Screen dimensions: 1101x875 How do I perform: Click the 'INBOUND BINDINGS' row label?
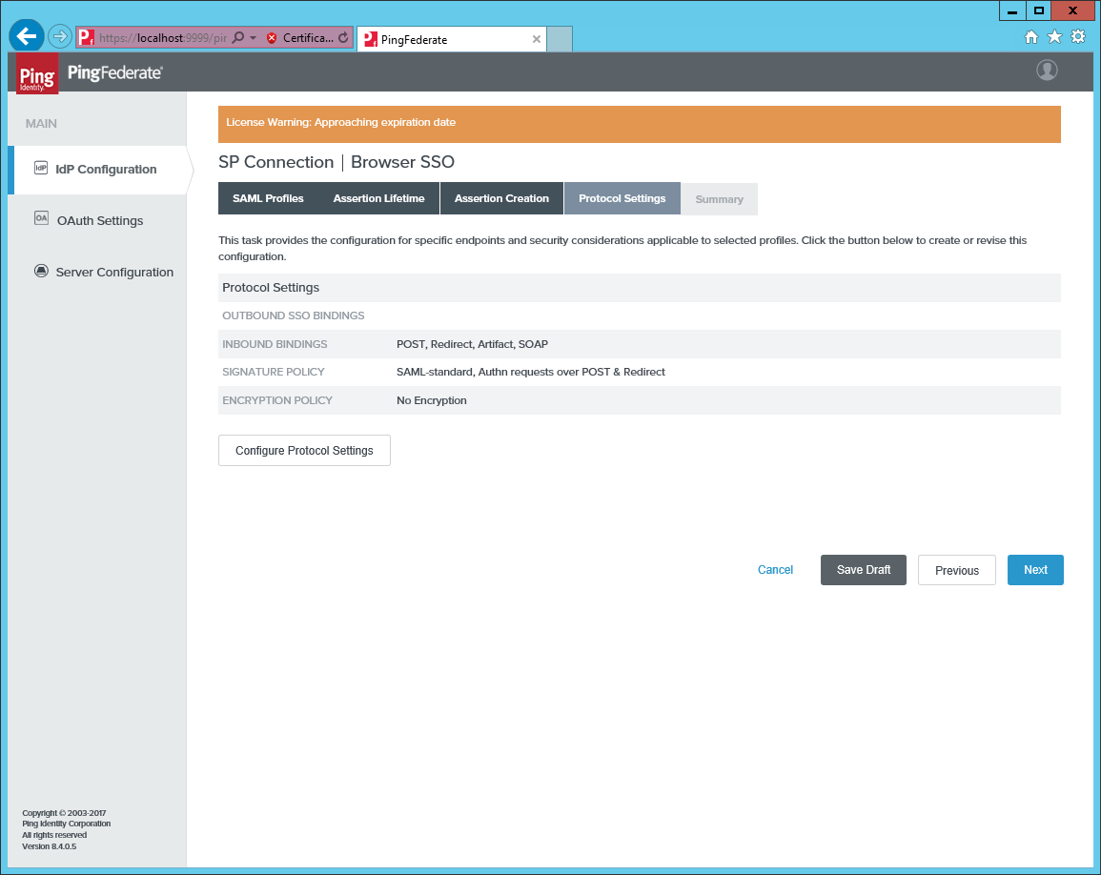275,344
